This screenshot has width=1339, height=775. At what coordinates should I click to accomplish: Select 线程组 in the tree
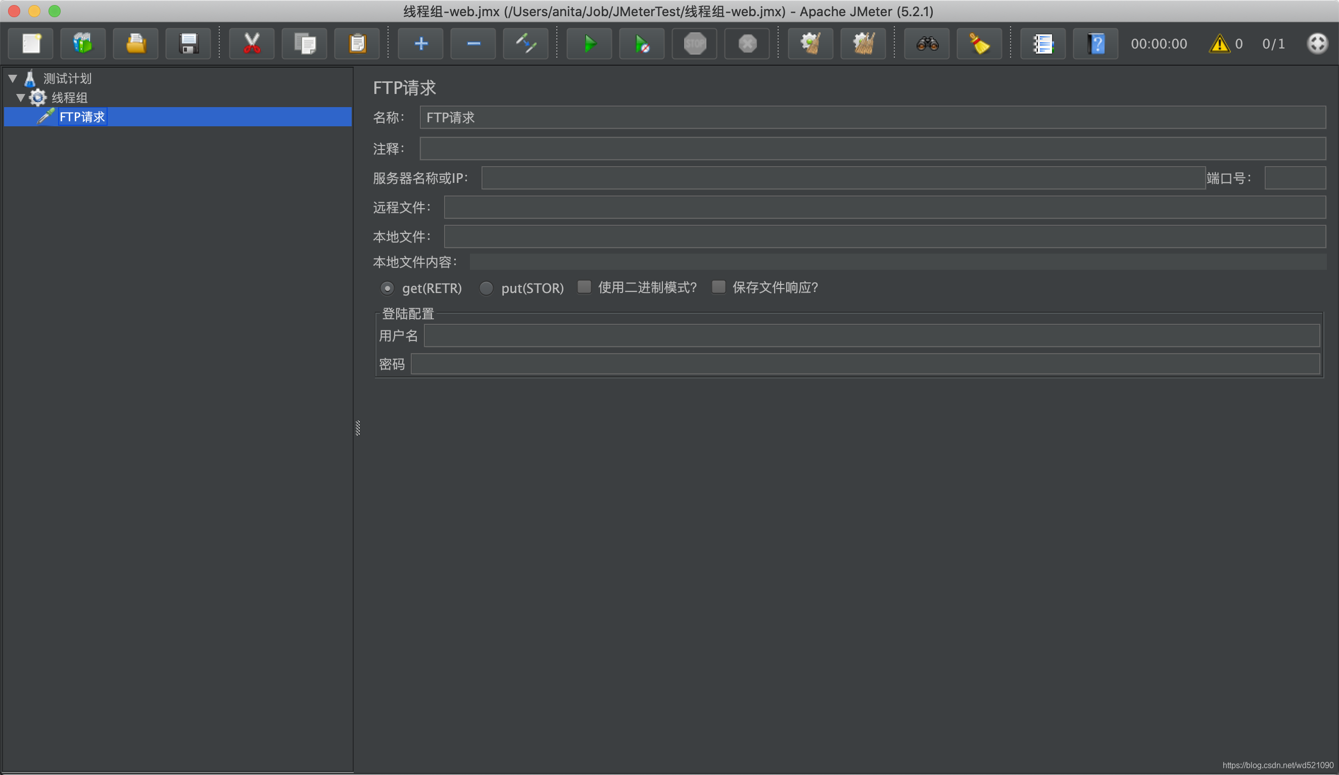pos(70,98)
